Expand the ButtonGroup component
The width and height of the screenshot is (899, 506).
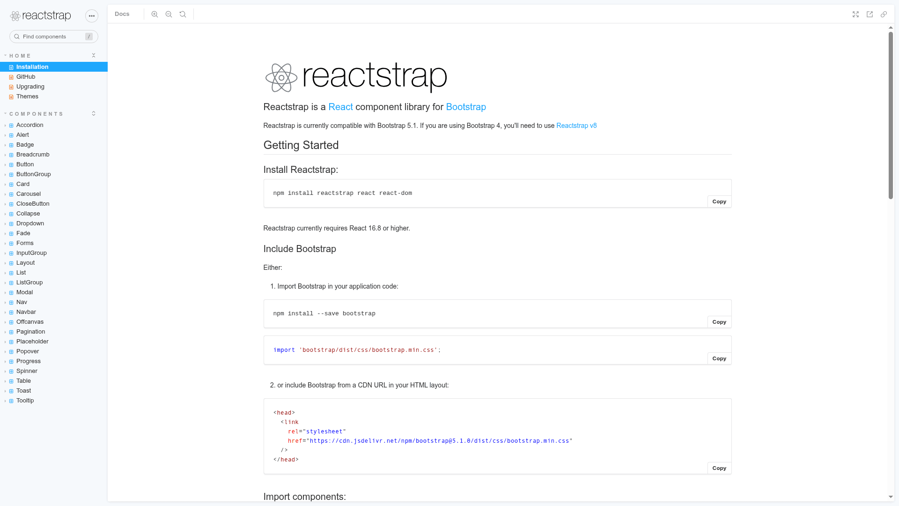point(54,174)
